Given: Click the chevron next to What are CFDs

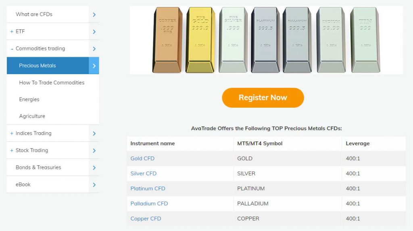Looking at the screenshot, I should click(94, 15).
